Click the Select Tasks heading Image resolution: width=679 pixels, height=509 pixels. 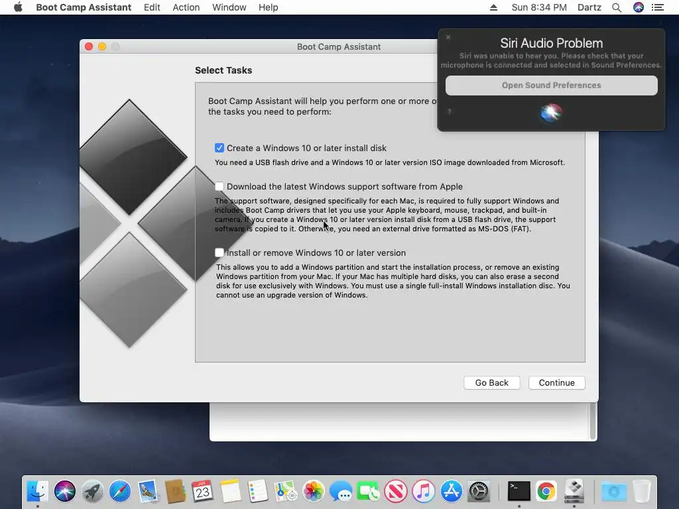pos(223,70)
